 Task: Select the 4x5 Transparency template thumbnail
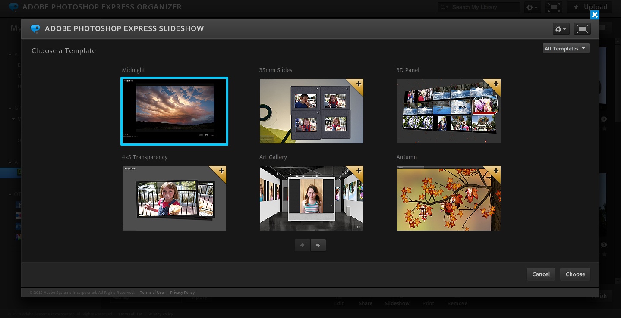coord(174,198)
